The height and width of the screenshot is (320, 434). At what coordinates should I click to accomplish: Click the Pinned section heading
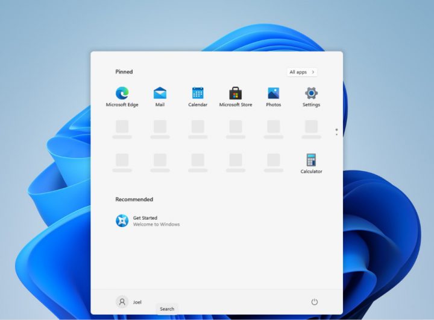124,72
